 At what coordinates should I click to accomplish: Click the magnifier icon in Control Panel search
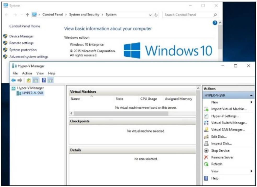(215, 15)
